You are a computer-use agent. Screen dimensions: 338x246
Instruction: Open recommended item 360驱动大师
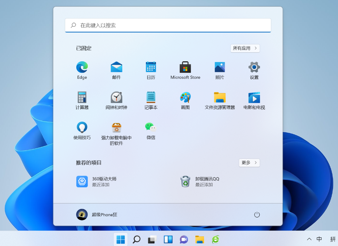point(97,181)
